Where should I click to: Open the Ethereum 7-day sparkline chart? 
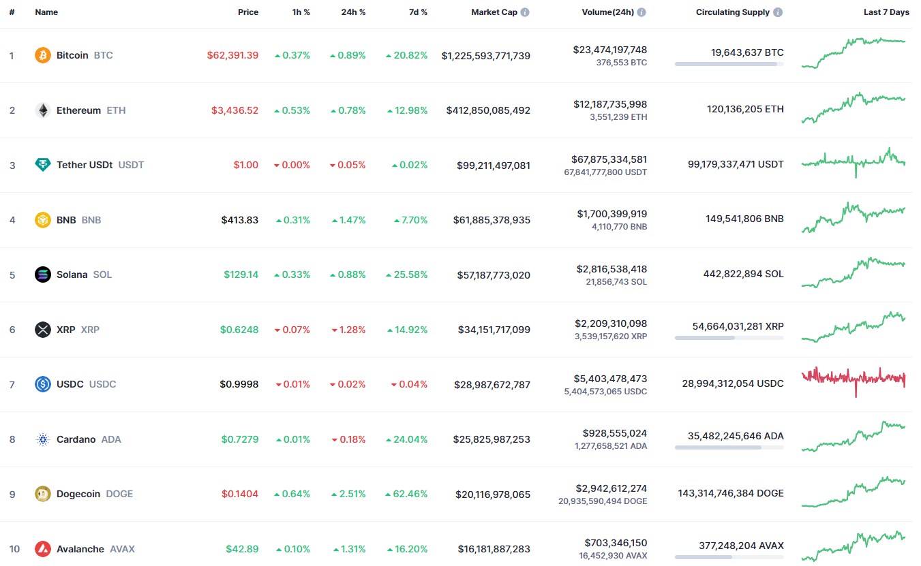[854, 109]
